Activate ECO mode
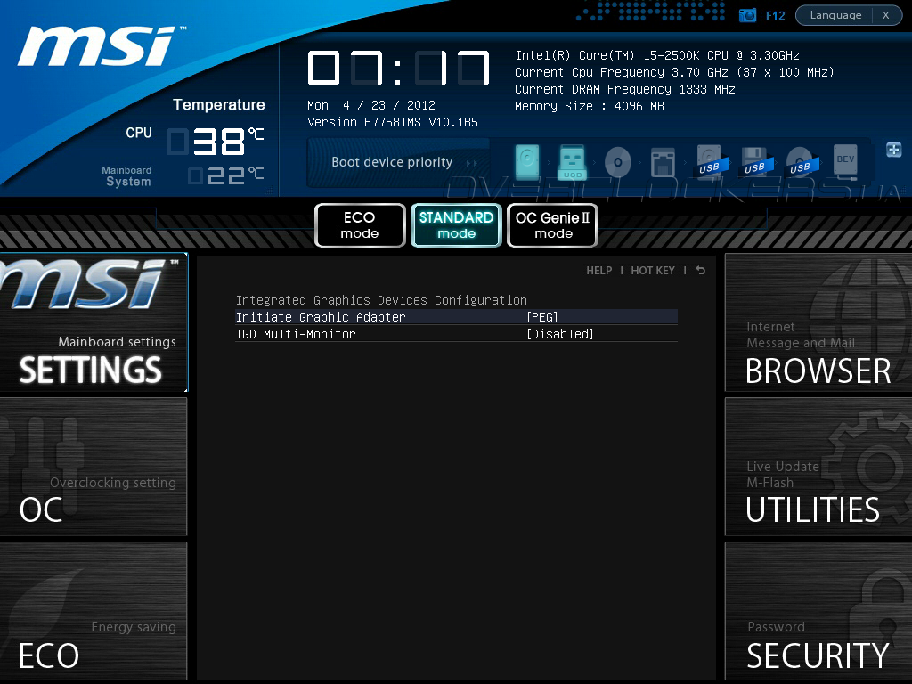This screenshot has height=684, width=912. [x=360, y=225]
